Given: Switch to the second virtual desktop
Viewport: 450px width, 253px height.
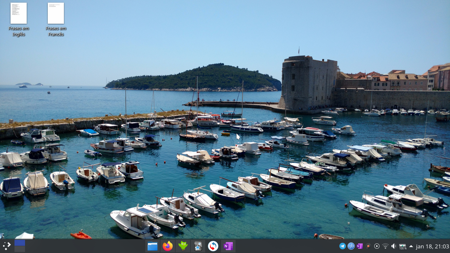Looking at the screenshot, I should point(20,249).
